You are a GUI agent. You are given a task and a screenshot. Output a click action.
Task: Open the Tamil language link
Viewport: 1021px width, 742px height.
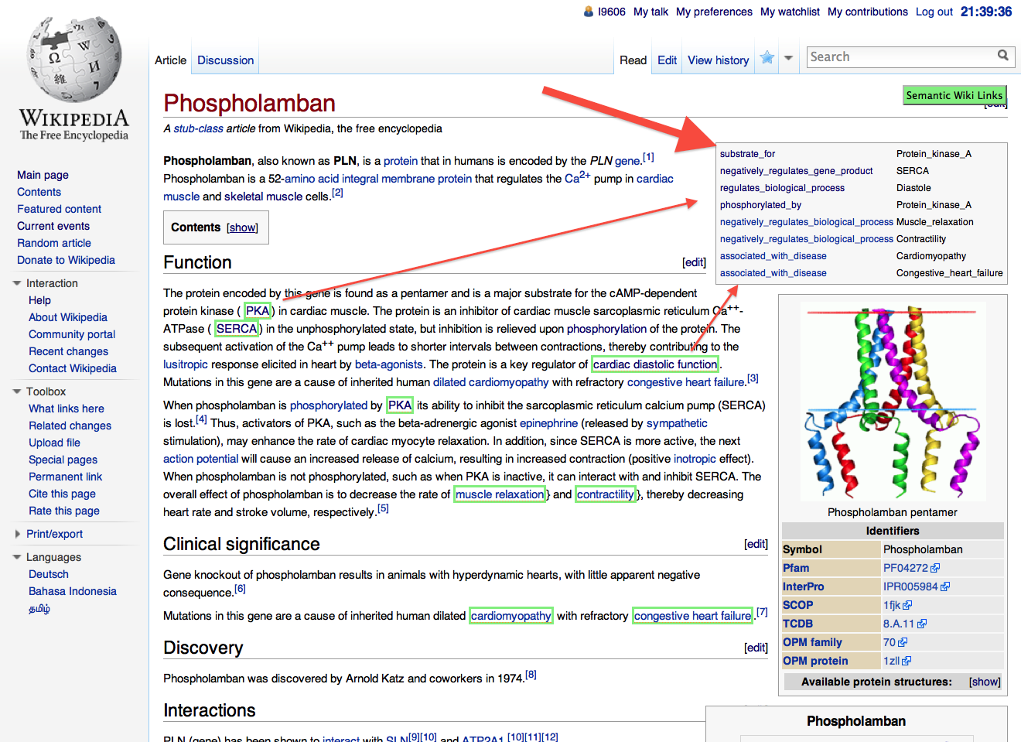coord(39,609)
